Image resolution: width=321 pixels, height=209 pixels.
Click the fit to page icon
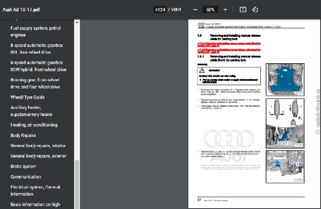(243, 10)
